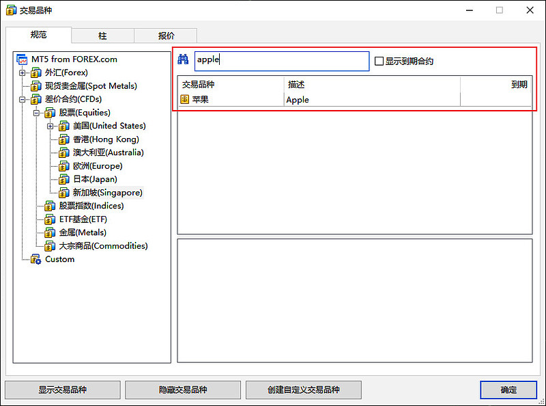Click the 外汇(Forex) folder icon

tap(36, 73)
